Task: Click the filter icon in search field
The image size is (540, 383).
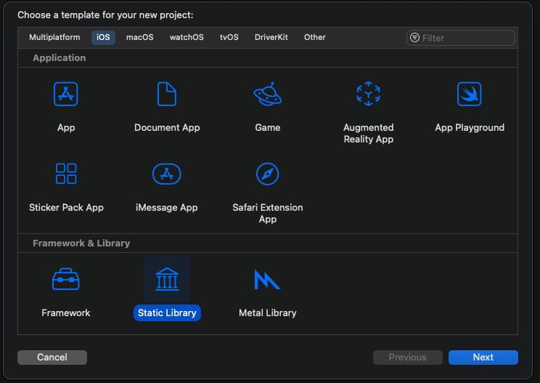Action: [x=415, y=38]
